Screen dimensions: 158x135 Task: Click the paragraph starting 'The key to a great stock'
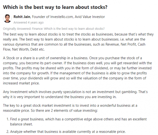click(x=70, y=108)
